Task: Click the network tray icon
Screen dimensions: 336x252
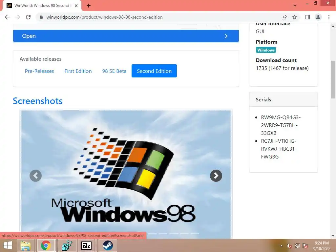Action: [x=297, y=246]
